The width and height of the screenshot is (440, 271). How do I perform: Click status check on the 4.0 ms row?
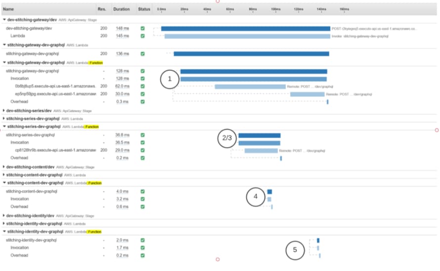click(142, 191)
